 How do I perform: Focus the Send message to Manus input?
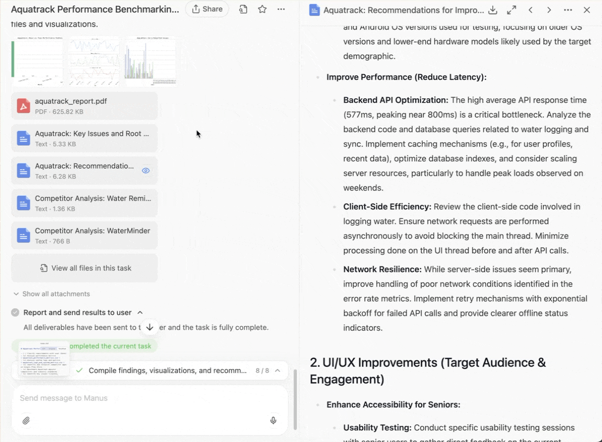150,398
